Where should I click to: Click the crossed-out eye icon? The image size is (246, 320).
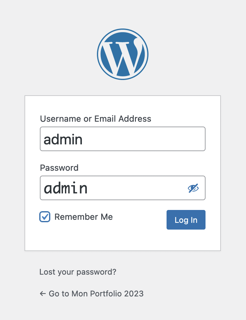(193, 188)
